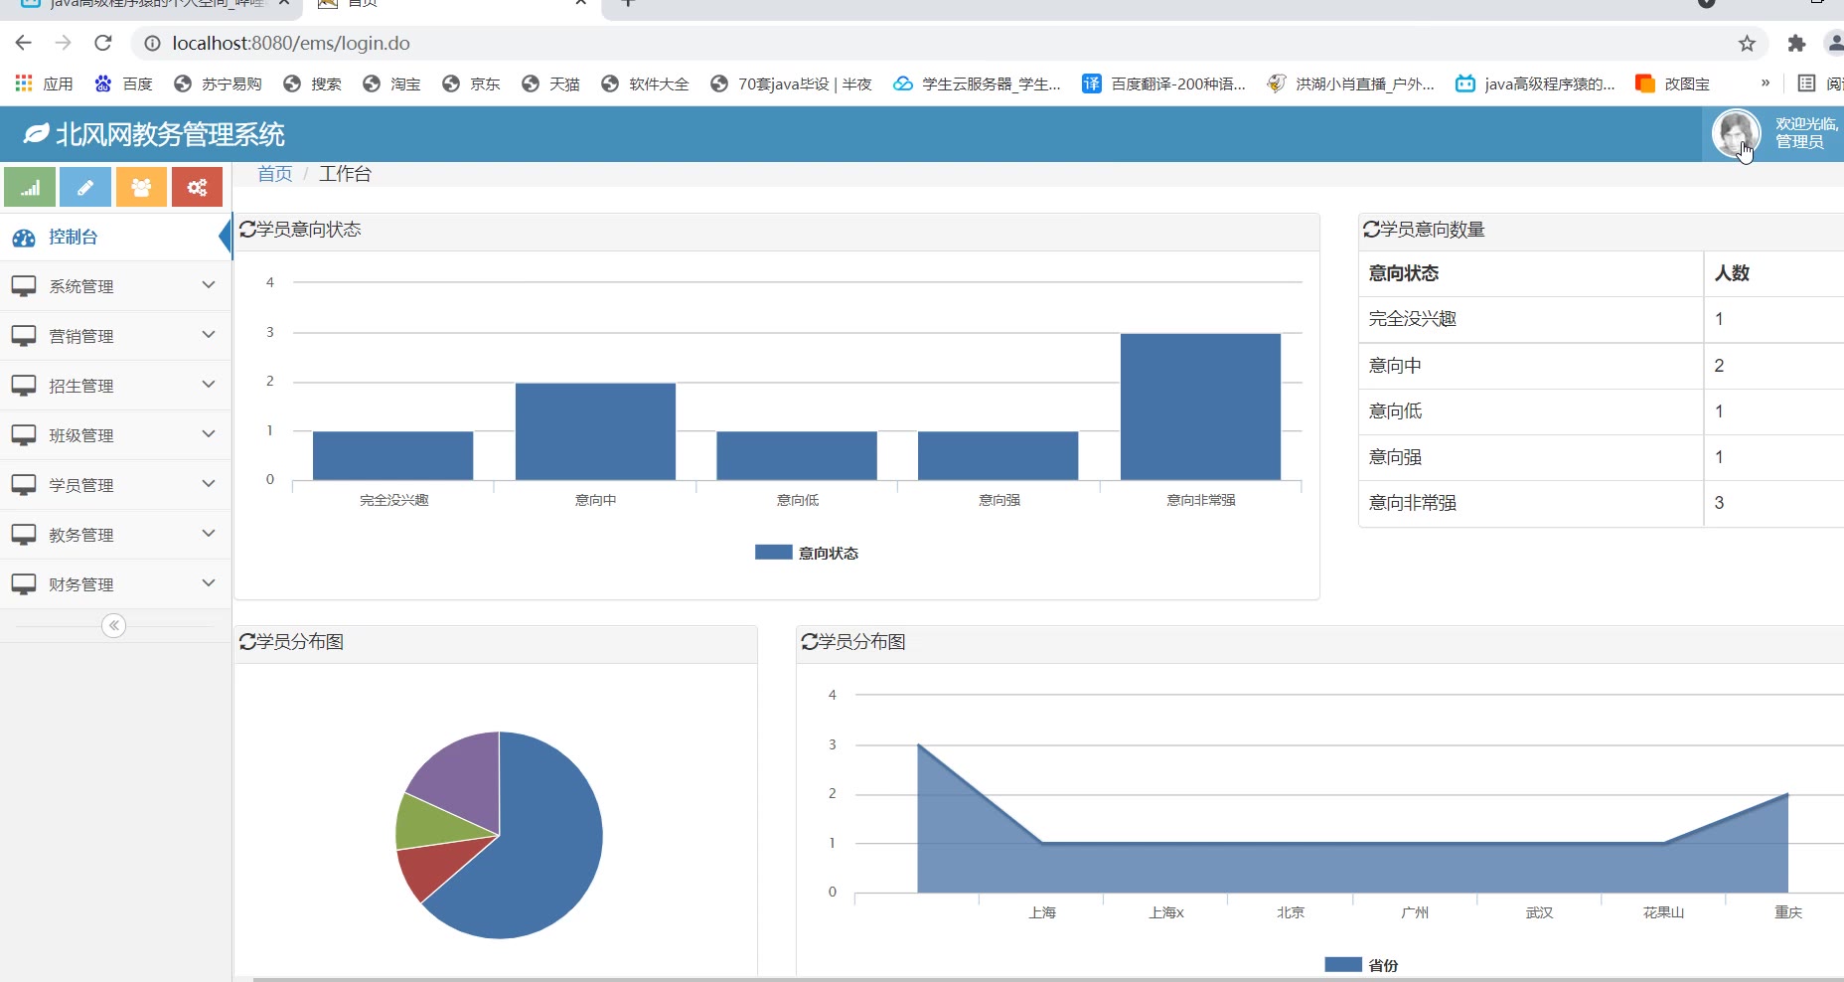The height and width of the screenshot is (982, 1844).
Task: Click the green signal chart shortcut button
Action: [30, 187]
